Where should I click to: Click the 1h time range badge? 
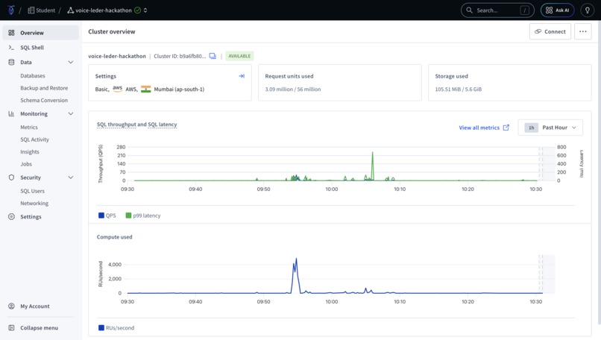click(531, 127)
